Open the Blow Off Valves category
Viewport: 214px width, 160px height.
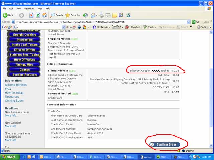tap(24, 60)
